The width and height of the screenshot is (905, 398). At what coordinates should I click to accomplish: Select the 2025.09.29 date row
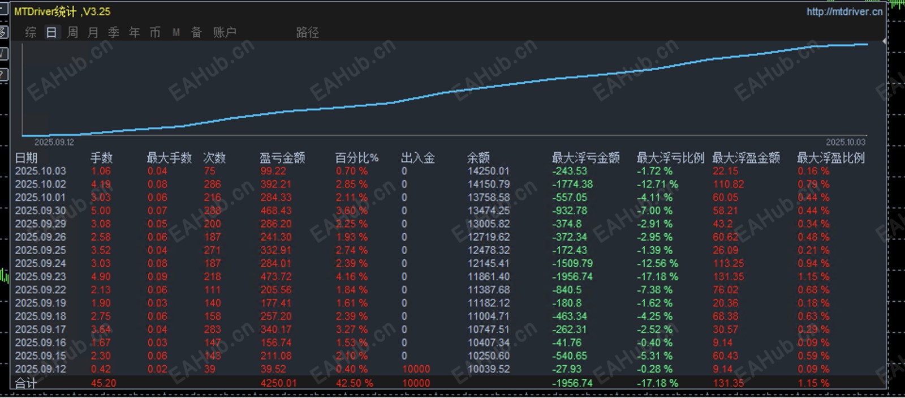point(40,224)
